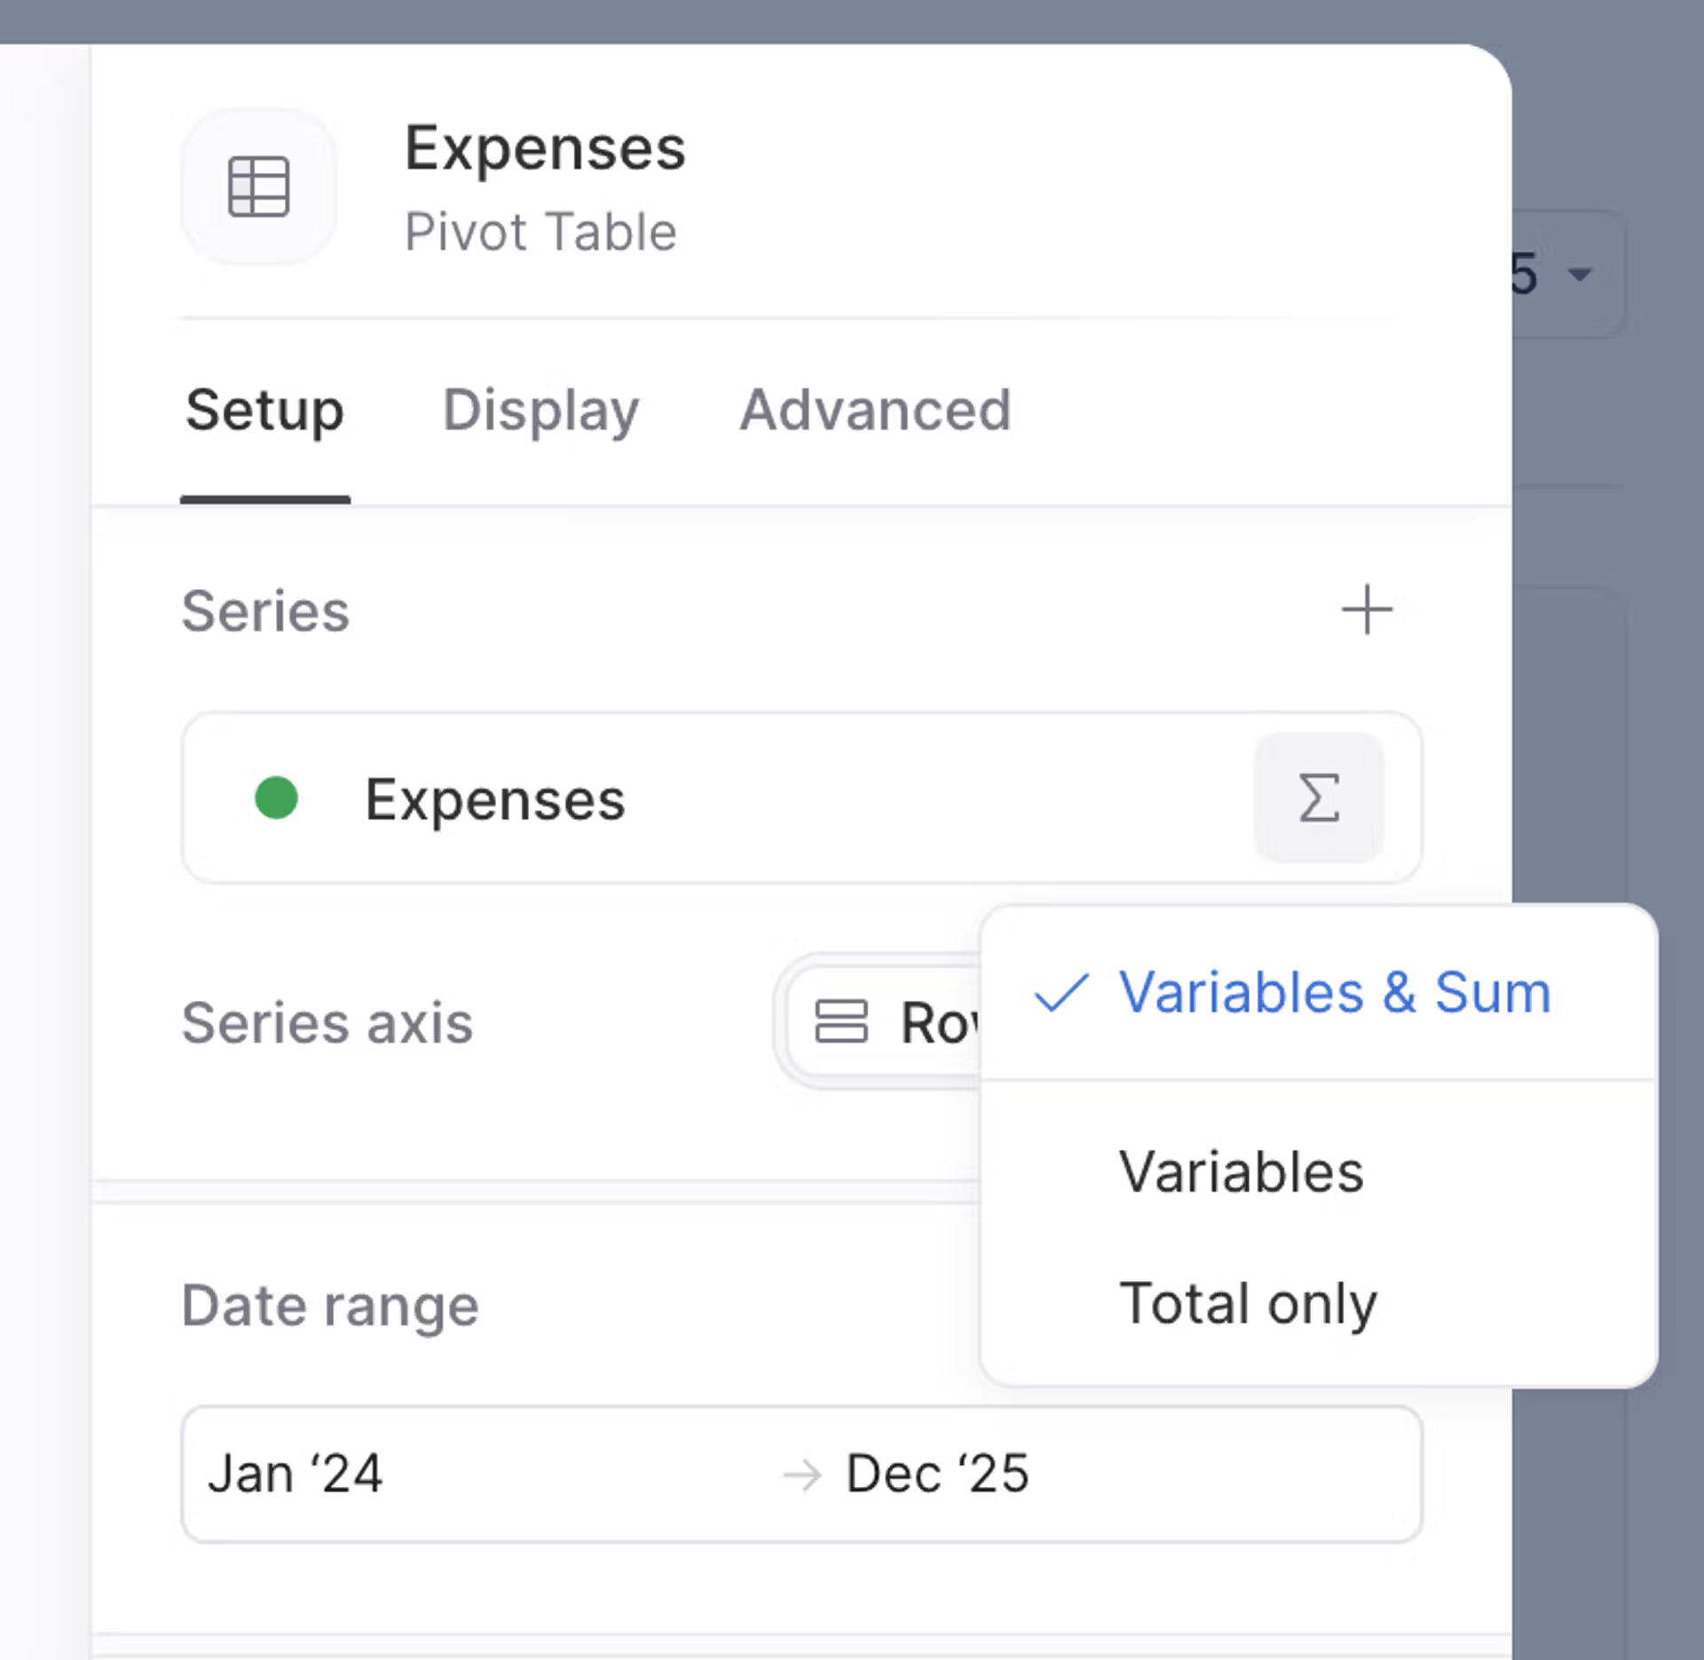Open the sigma aggregation button on Expenses series
Viewport: 1704px width, 1660px height.
coord(1319,798)
